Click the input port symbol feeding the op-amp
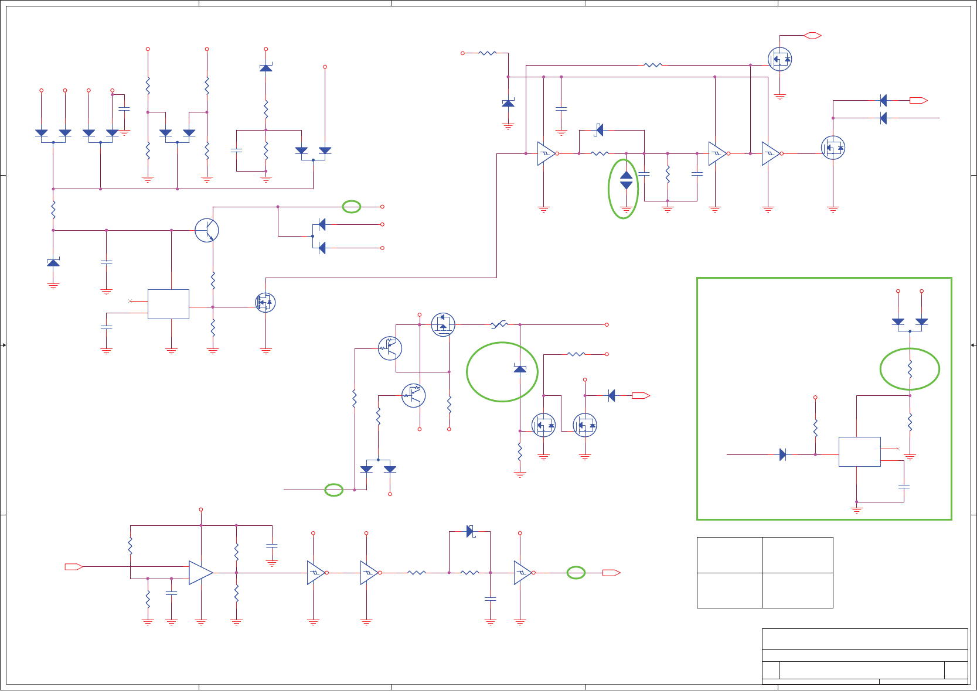 (x=74, y=567)
